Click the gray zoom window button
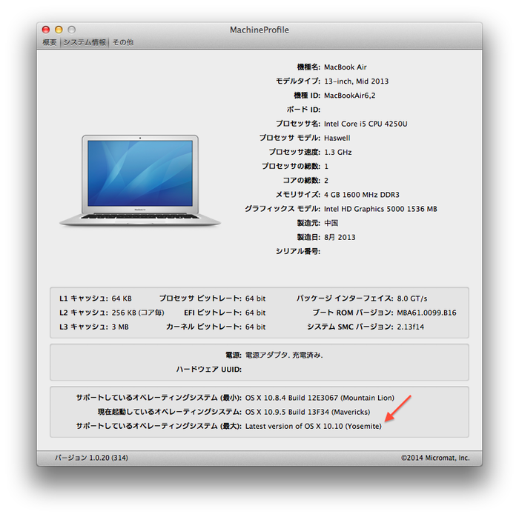 click(71, 30)
